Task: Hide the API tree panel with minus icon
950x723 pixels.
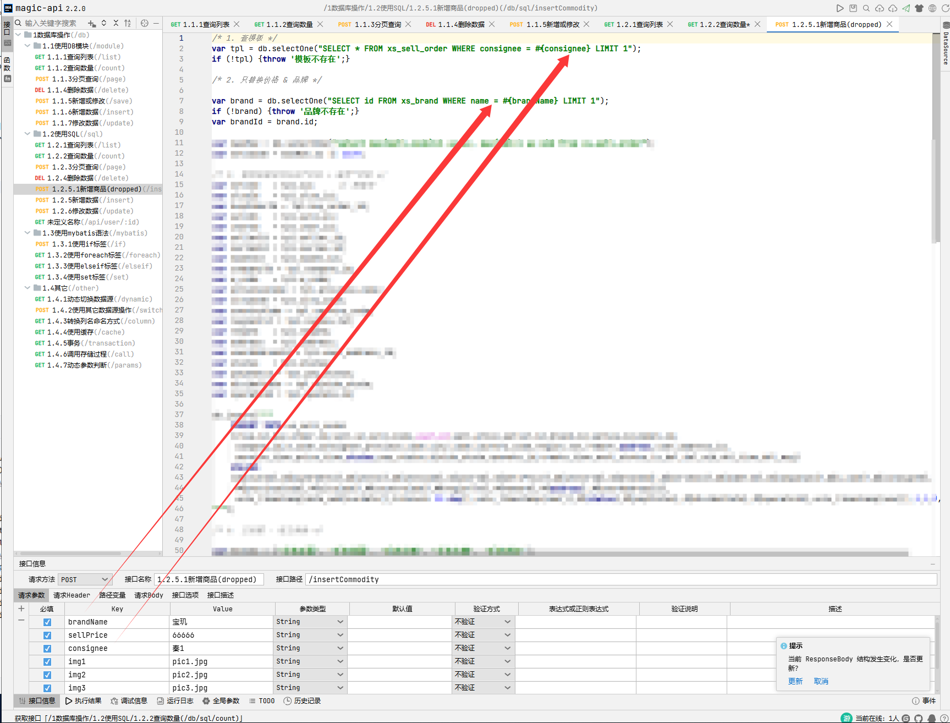Action: point(156,23)
